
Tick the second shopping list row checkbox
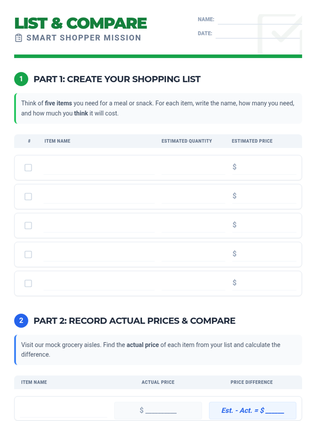(28, 197)
